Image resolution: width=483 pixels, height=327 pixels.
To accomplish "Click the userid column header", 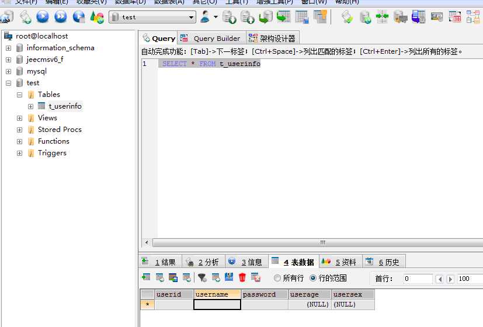I will pyautogui.click(x=175, y=294).
